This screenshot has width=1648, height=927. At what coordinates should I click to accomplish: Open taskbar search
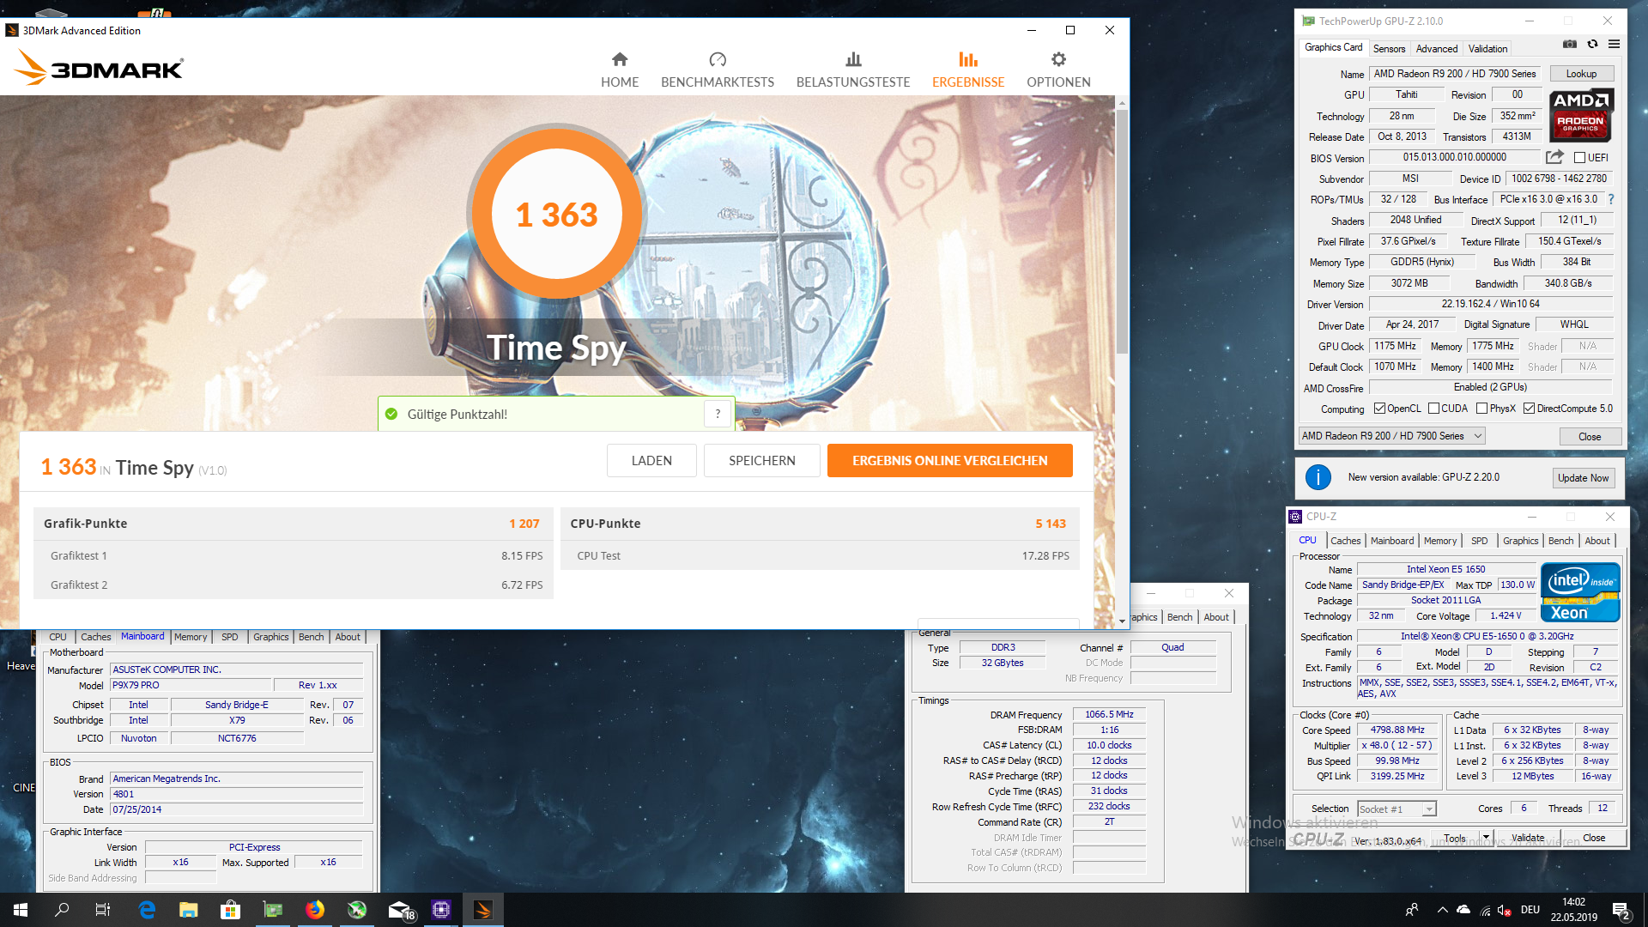point(62,910)
